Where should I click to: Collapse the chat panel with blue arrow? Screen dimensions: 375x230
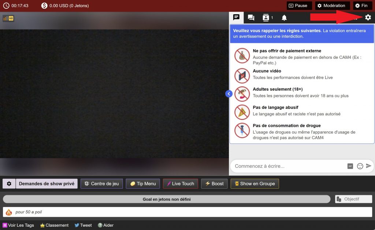[229, 94]
